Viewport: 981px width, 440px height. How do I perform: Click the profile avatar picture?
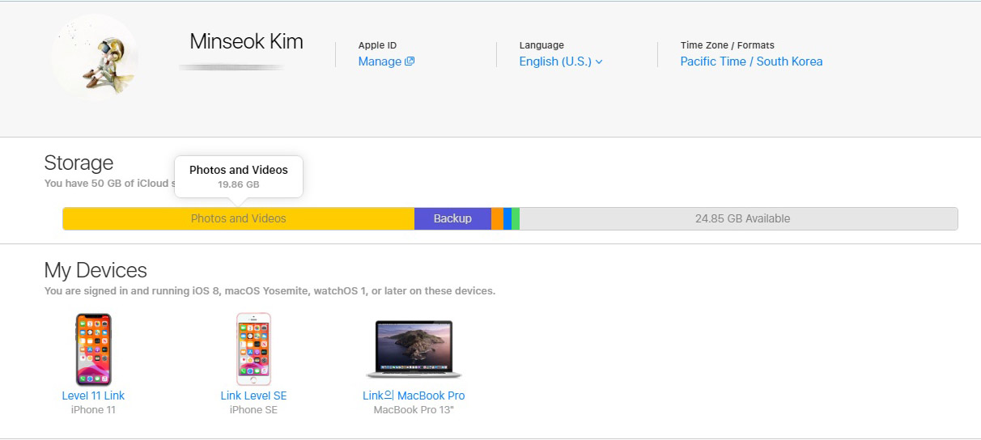tap(95, 57)
